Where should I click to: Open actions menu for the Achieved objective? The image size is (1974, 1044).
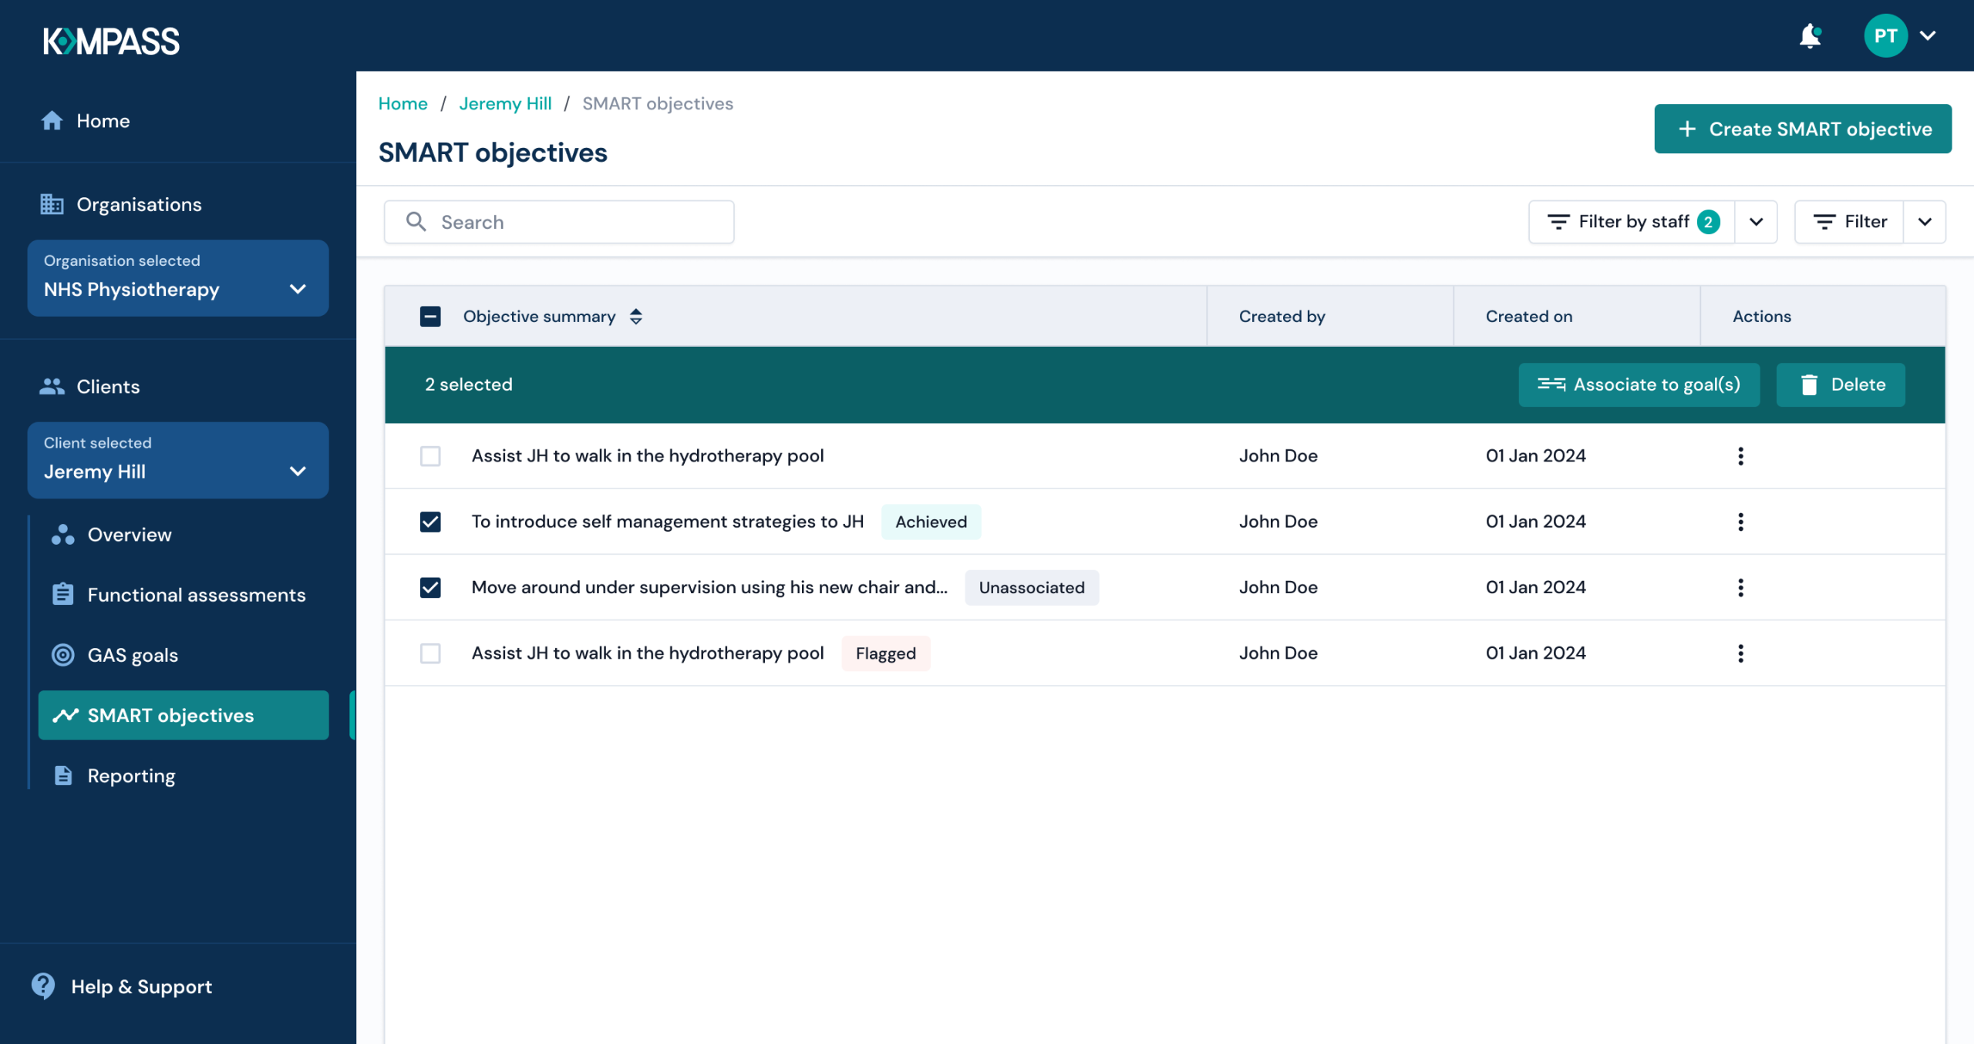1740,522
